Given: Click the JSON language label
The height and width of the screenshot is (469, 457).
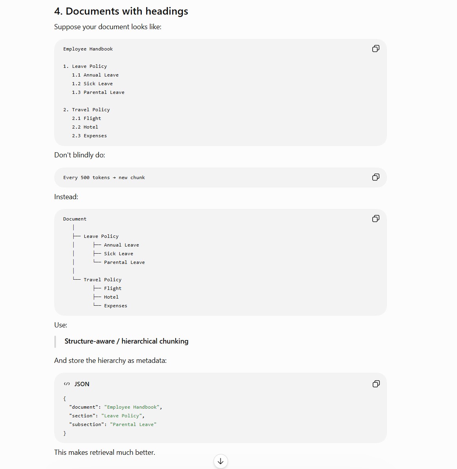Looking at the screenshot, I should pos(82,384).
